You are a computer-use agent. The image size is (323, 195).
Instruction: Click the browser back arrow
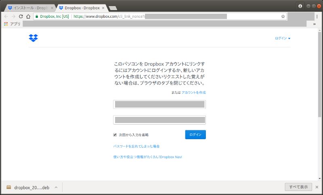[6, 17]
